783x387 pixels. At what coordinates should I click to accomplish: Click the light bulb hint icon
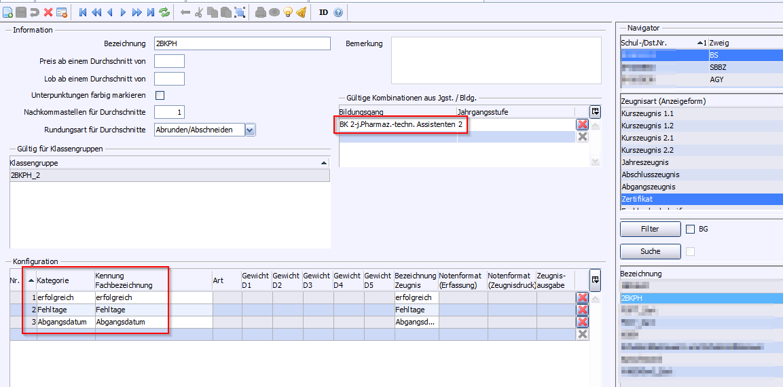click(x=287, y=12)
